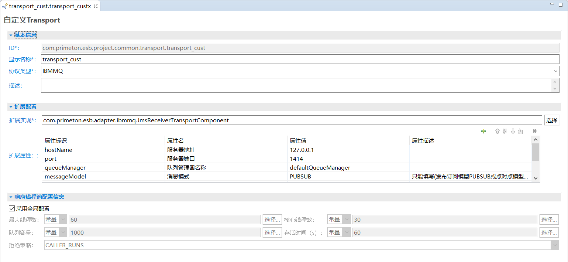Viewport: 568px width, 262px height.
Task: Click the gray X delete-property icon
Action: click(x=534, y=131)
